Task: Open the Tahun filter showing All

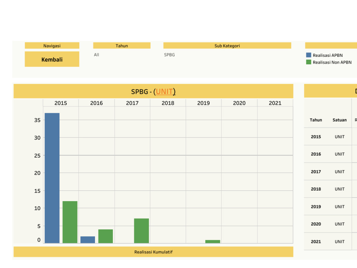Action: 96,55
